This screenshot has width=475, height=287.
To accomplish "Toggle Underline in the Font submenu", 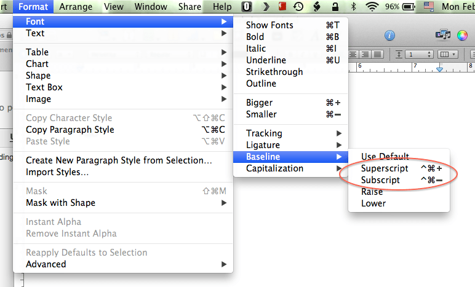I will [x=266, y=60].
